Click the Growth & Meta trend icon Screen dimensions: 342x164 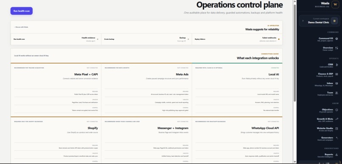[337, 119]
